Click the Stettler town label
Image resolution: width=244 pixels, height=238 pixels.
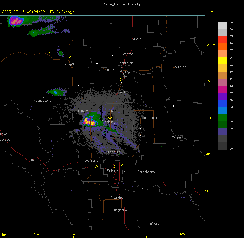click(x=179, y=67)
